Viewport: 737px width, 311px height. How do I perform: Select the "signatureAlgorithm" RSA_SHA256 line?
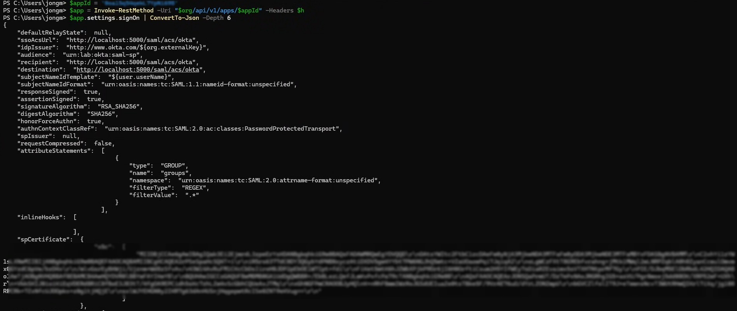(80, 107)
